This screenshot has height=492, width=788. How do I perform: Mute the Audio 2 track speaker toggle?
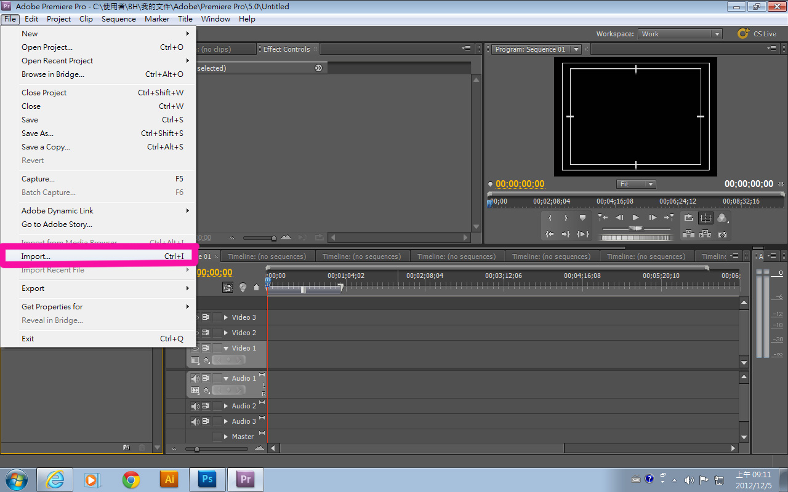tap(195, 406)
